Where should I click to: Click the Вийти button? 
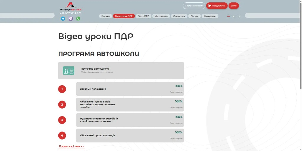[x=234, y=6]
